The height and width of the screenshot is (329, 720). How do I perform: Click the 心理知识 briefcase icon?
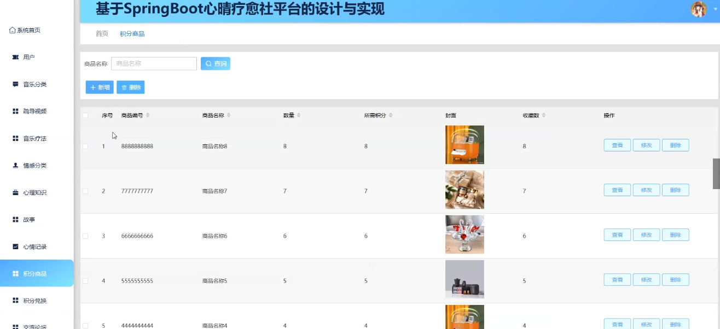click(x=16, y=192)
